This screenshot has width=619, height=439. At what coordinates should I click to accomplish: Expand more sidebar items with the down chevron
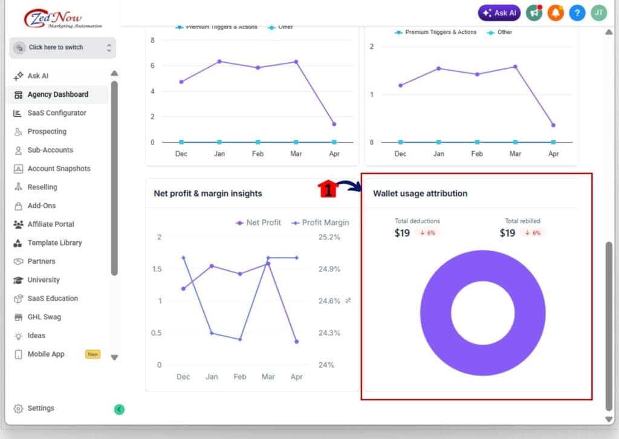pyautogui.click(x=114, y=357)
